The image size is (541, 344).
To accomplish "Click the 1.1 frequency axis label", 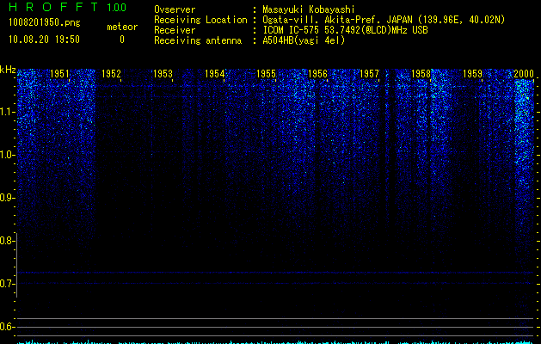I will pyautogui.click(x=6, y=112).
